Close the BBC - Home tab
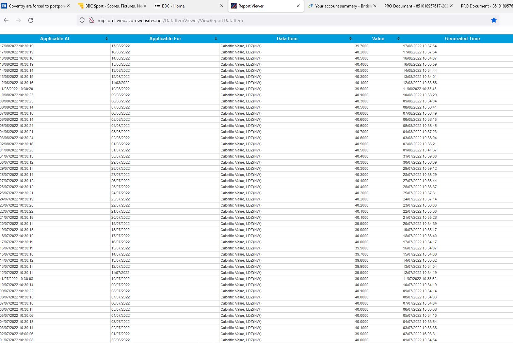The width and height of the screenshot is (513, 343). pos(222,6)
